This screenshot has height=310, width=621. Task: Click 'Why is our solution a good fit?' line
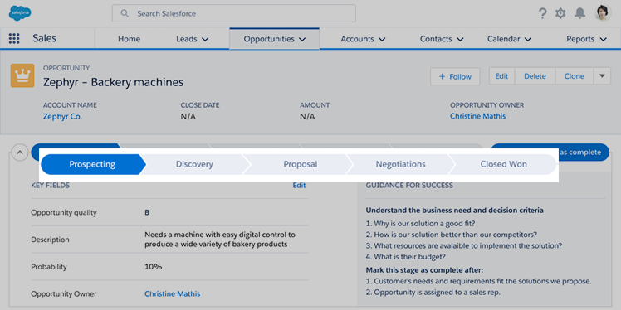[421, 223]
